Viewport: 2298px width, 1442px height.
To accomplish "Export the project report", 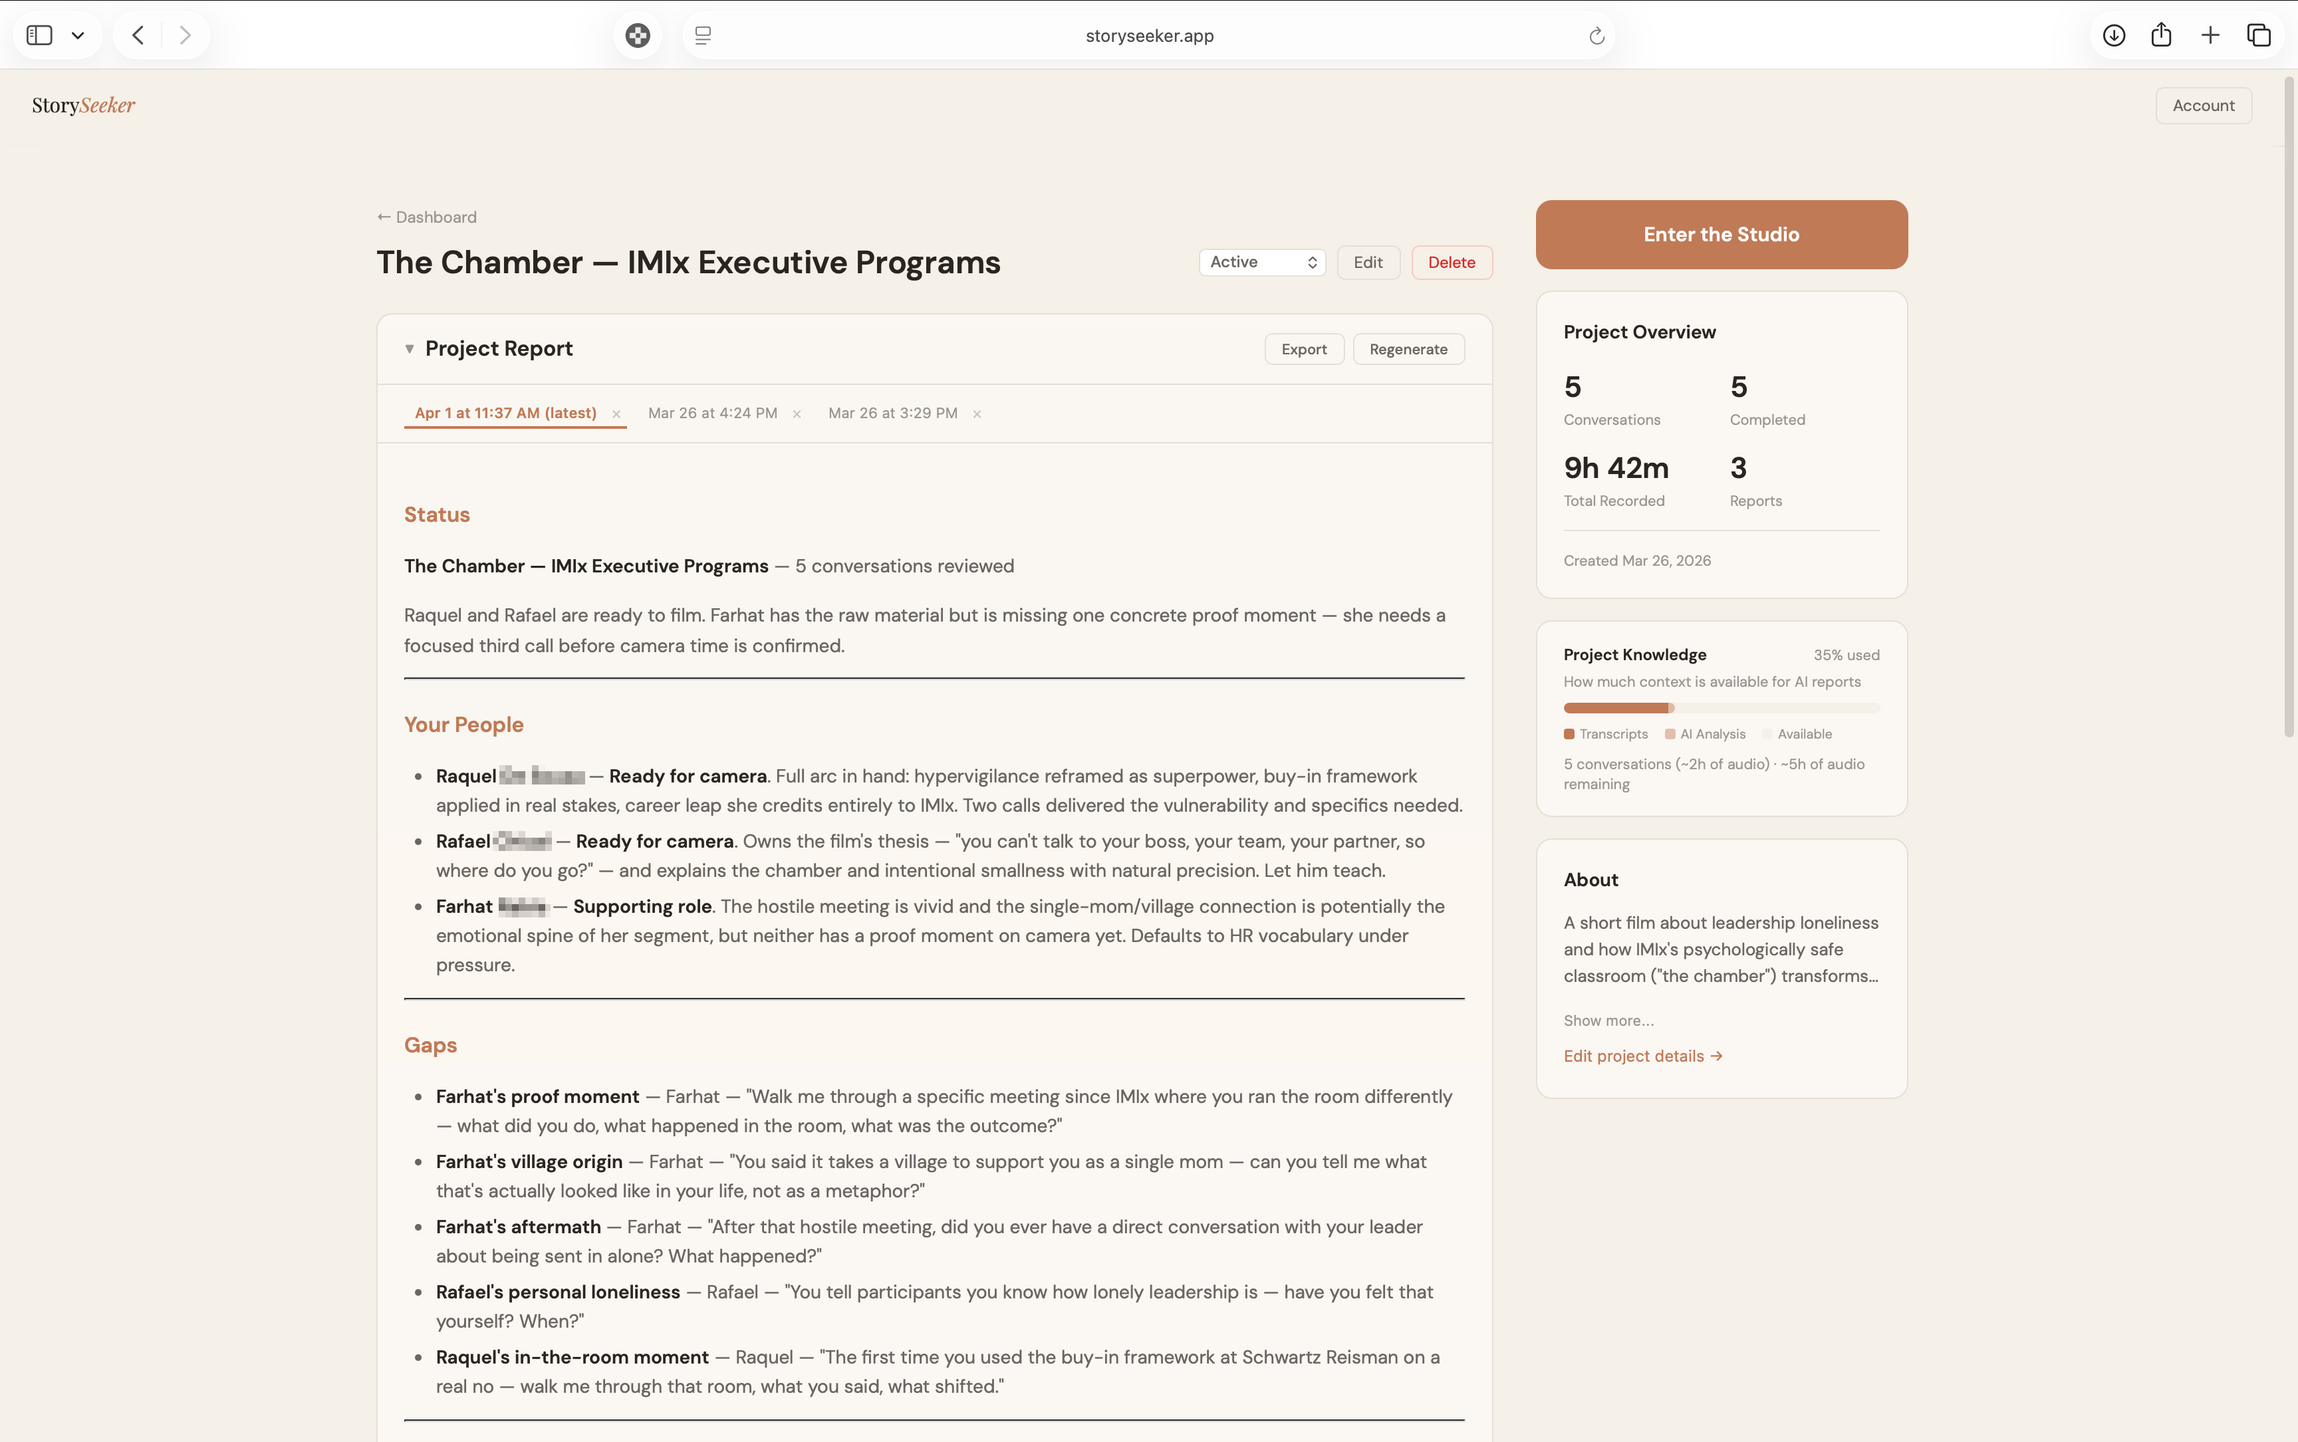I will 1303,348.
